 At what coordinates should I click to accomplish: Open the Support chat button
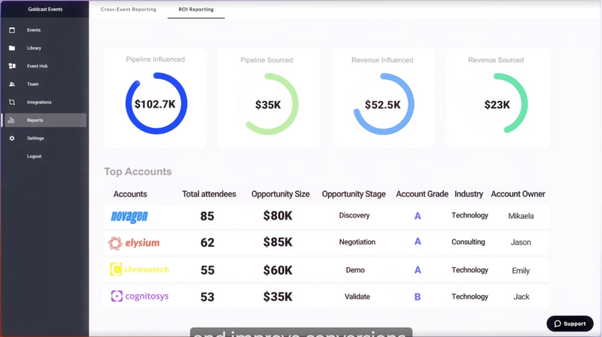coord(570,323)
